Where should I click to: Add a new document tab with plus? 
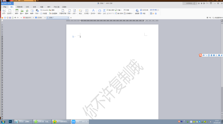71,18
